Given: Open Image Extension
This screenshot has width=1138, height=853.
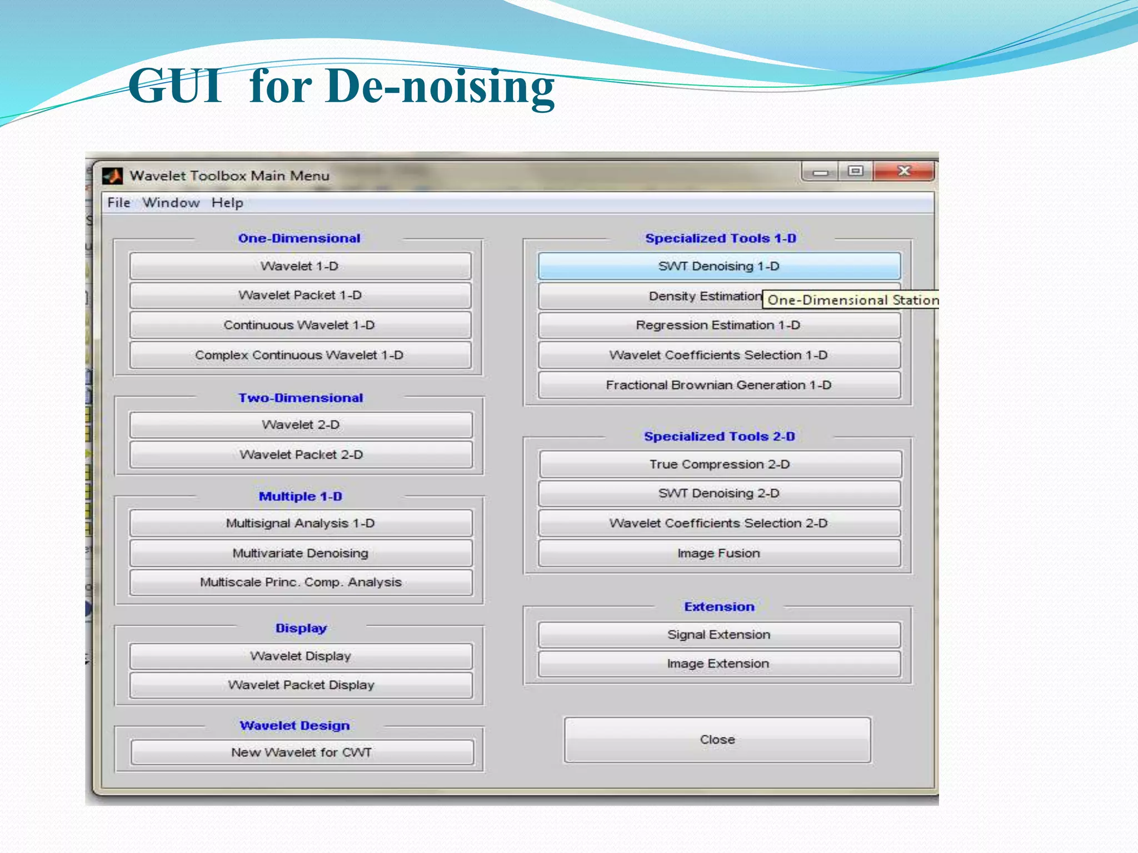Looking at the screenshot, I should pyautogui.click(x=719, y=664).
